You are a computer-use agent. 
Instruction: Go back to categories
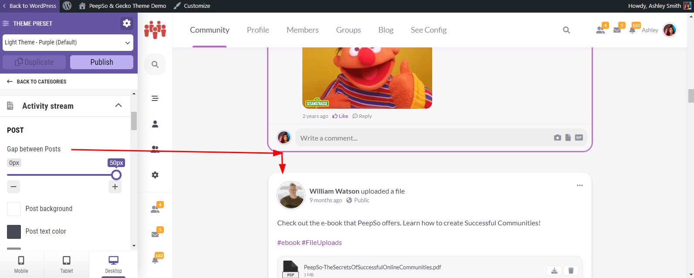click(x=37, y=81)
